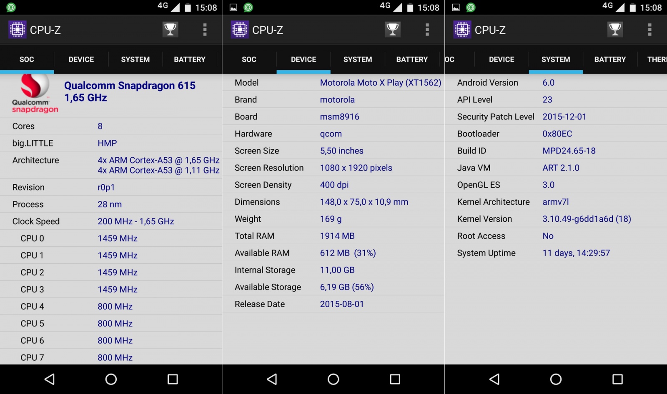Viewport: 667px width, 394px height.
Task: Tap the Dimensions value 148,0 x 75,0 x 10,9 mm
Action: [364, 202]
